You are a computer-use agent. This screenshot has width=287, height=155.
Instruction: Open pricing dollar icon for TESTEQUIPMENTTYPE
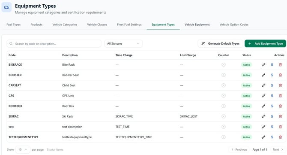pyautogui.click(x=272, y=137)
